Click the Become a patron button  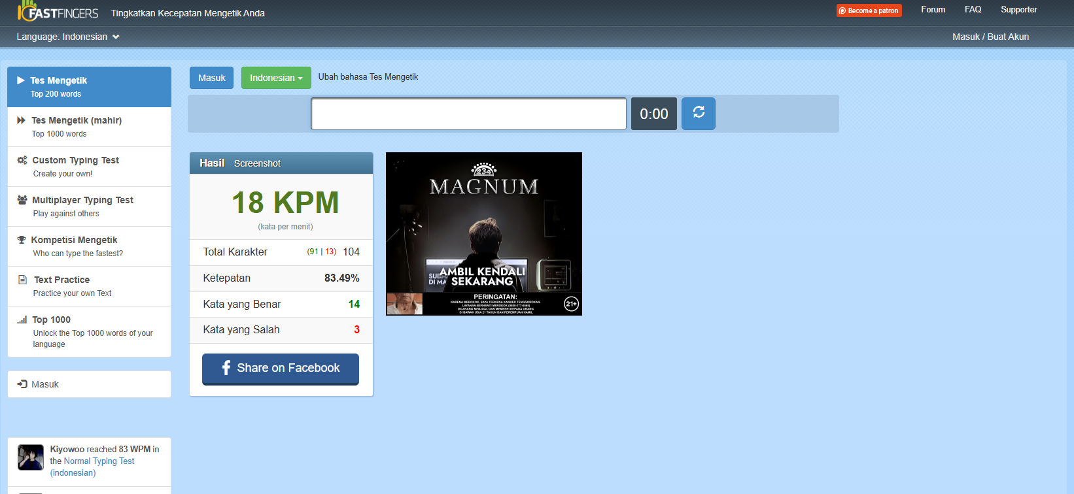coord(869,10)
